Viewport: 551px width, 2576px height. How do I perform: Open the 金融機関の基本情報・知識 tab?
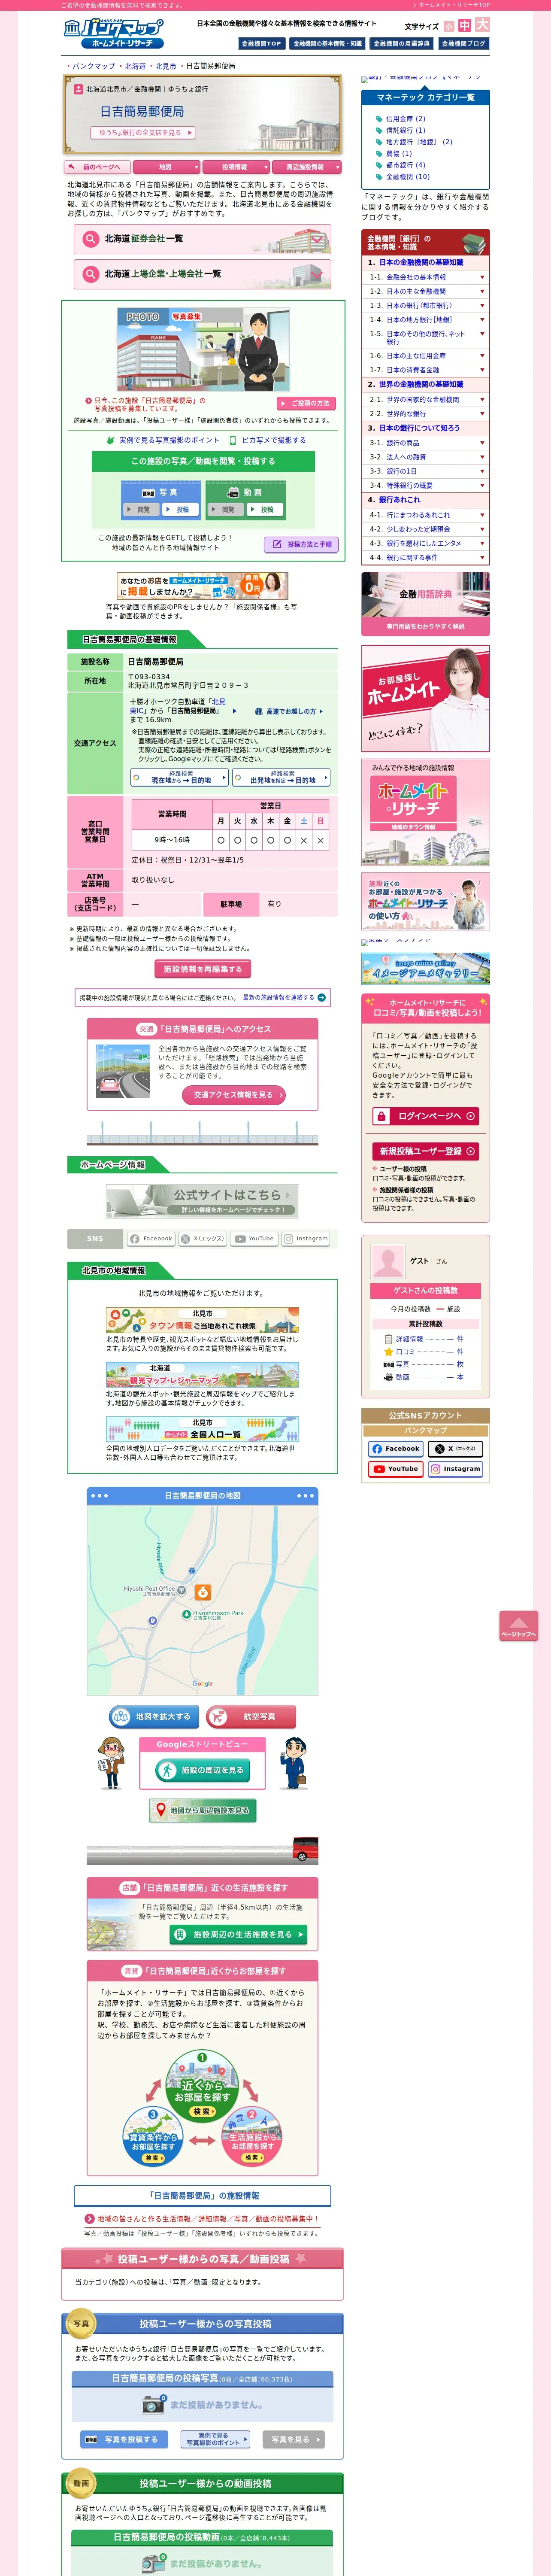coord(327,43)
